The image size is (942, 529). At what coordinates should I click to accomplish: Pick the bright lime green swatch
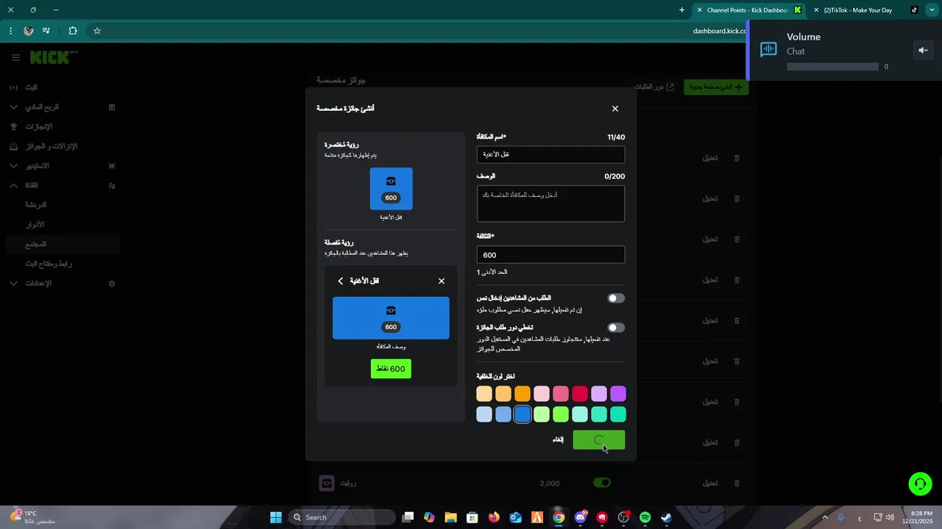[x=561, y=414]
